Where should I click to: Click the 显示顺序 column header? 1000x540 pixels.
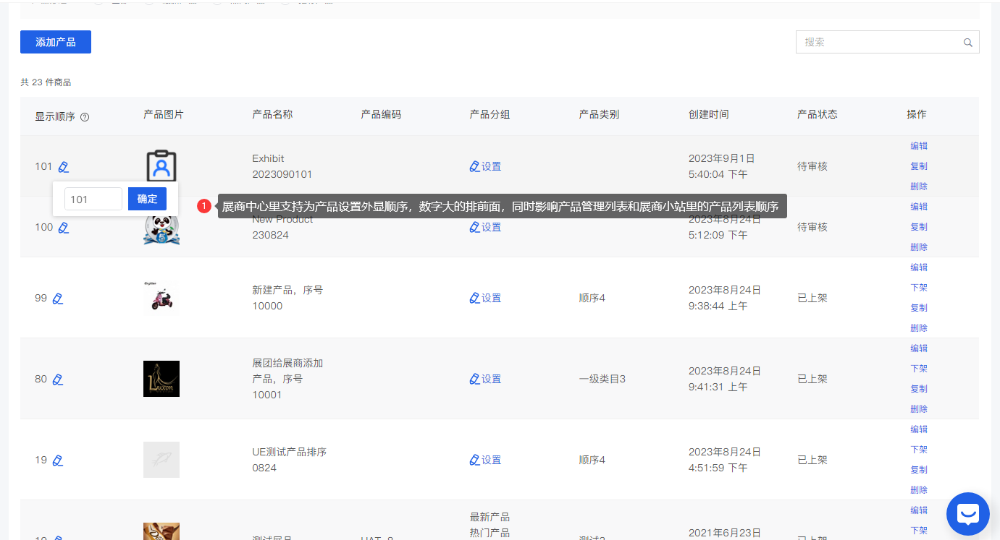55,116
